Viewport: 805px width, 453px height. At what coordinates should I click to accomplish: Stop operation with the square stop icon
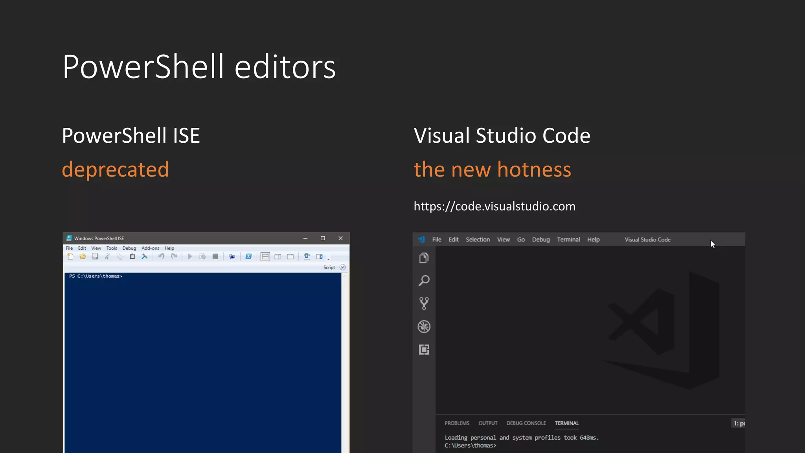(215, 257)
